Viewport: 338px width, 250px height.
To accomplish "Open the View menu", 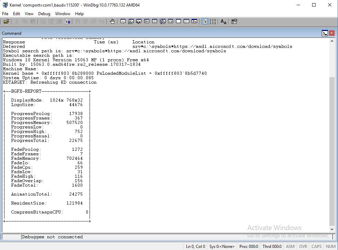I will pos(29,14).
